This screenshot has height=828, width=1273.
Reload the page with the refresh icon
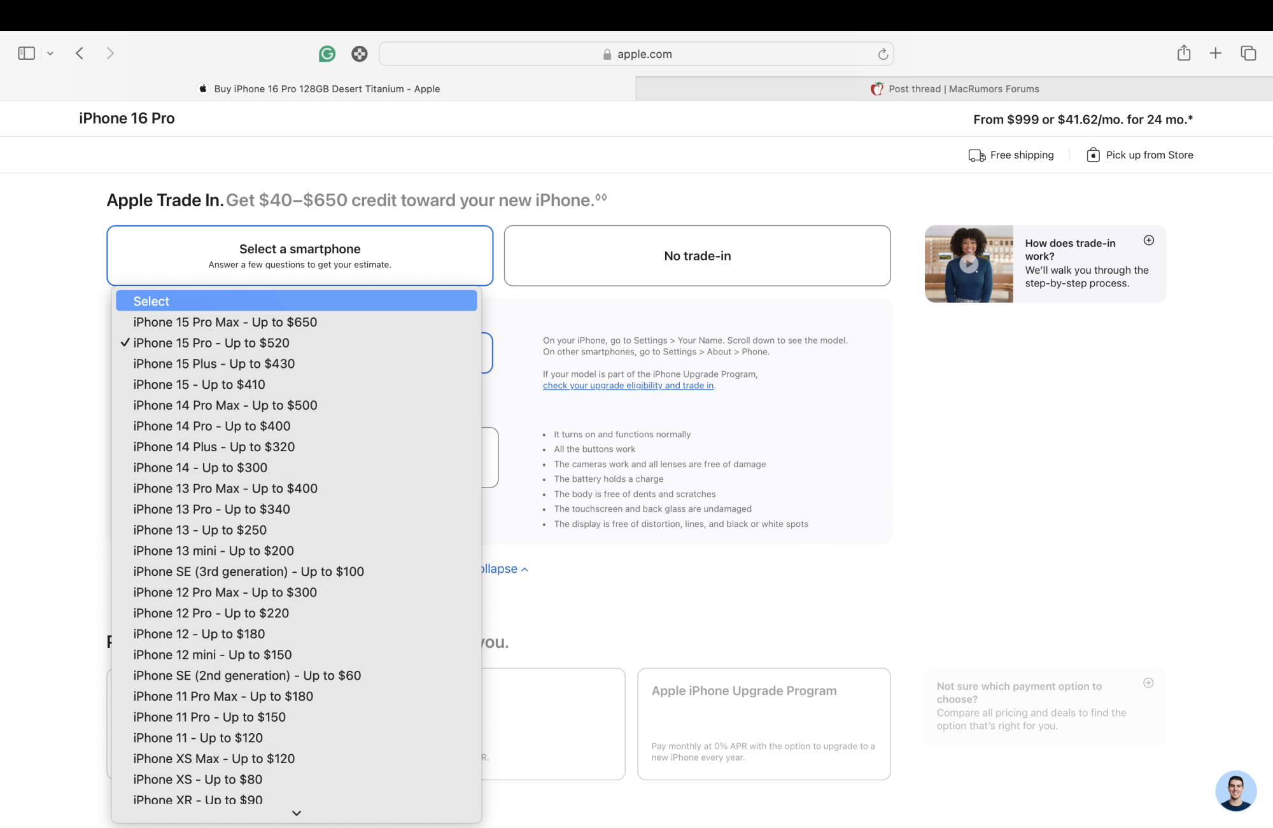click(x=883, y=54)
